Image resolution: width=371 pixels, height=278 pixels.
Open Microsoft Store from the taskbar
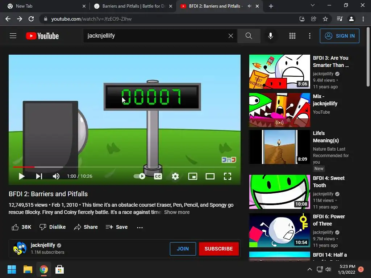(x=59, y=269)
